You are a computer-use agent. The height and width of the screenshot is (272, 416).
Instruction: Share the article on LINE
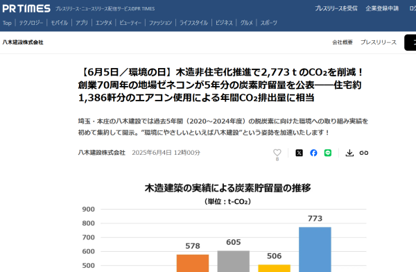(x=328, y=153)
